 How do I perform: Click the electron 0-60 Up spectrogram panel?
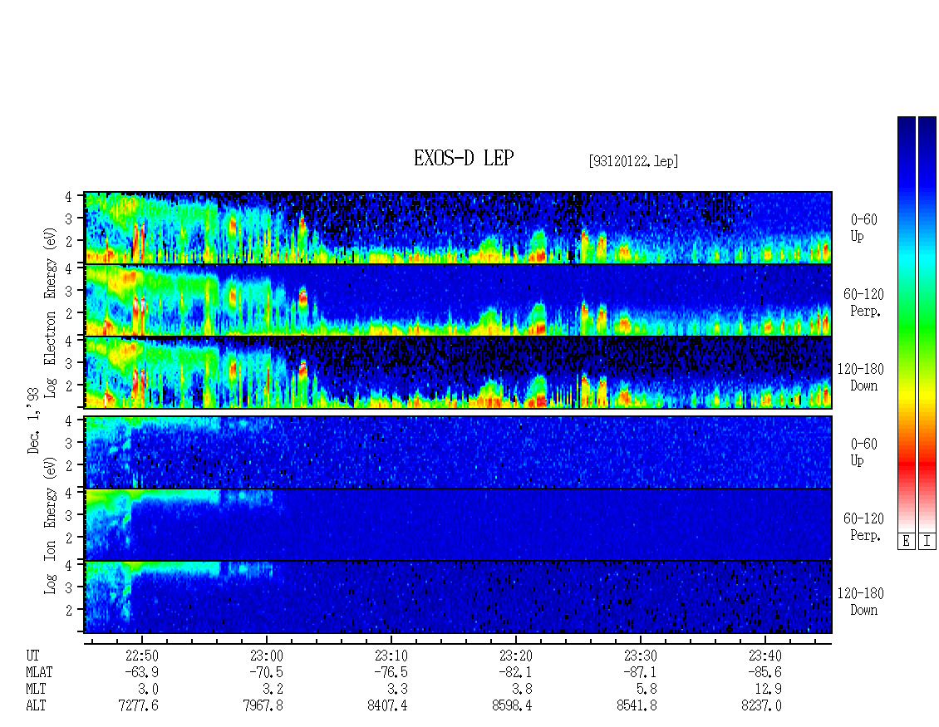(458, 228)
